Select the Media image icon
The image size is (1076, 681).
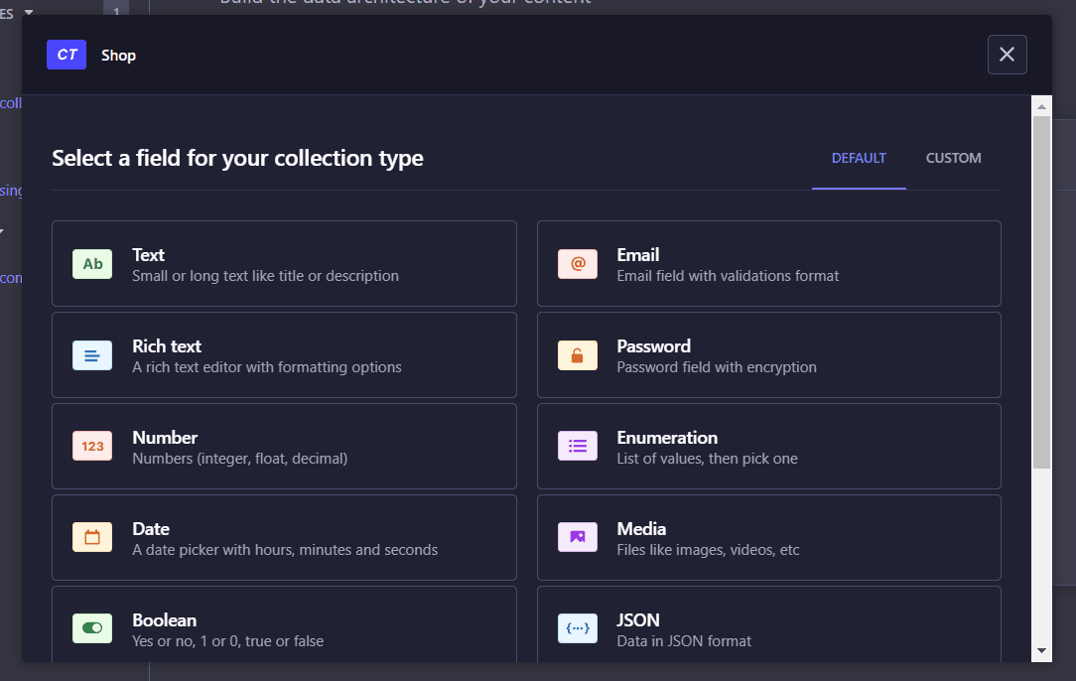click(578, 538)
